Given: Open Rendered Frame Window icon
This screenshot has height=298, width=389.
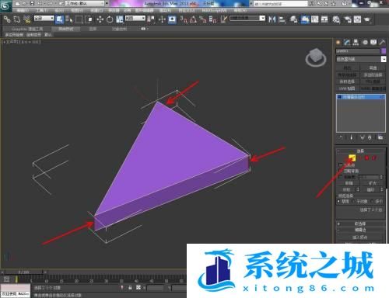Looking at the screenshot, I should pos(357,19).
